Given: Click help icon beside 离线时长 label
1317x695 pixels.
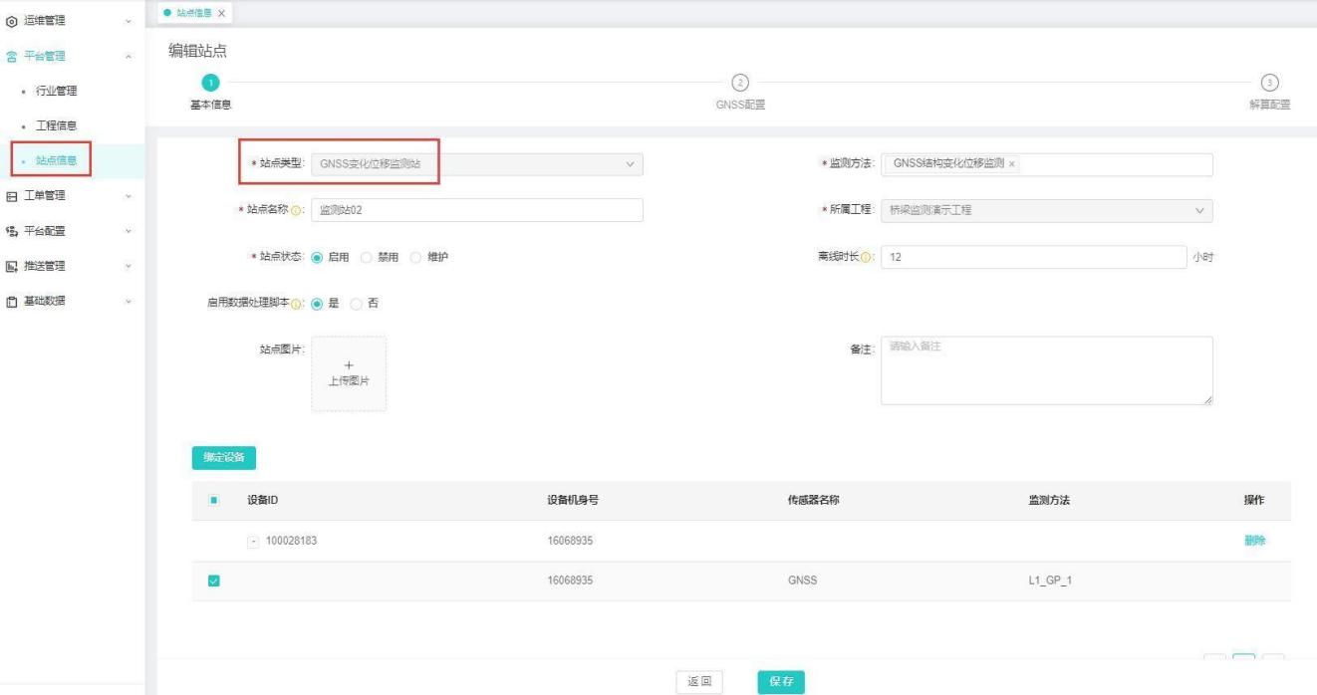Looking at the screenshot, I should (x=866, y=257).
